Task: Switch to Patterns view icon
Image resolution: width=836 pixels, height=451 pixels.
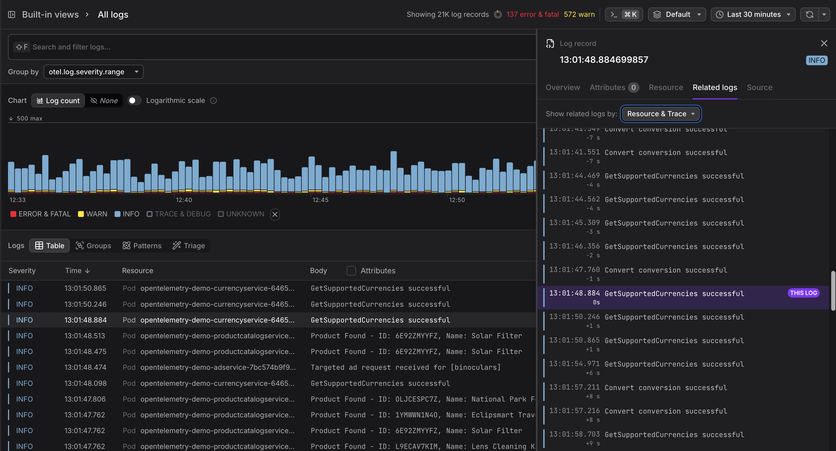Action: point(126,246)
